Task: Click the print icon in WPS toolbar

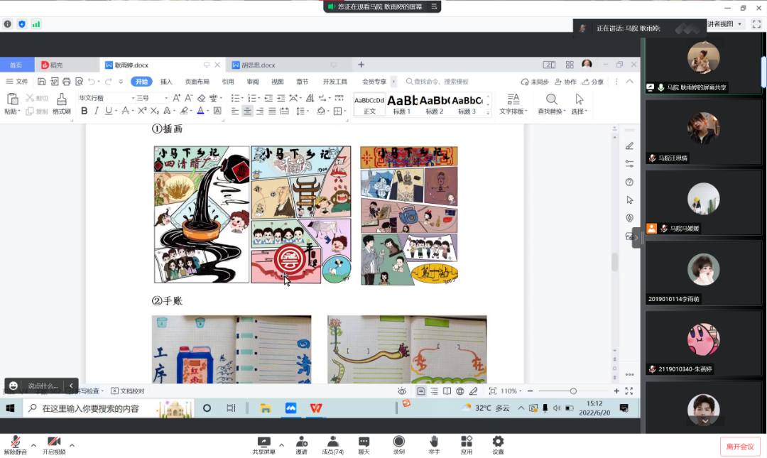Action: click(67, 81)
